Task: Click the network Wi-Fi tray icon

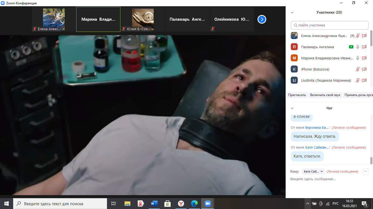Action: pyautogui.click(x=328, y=204)
